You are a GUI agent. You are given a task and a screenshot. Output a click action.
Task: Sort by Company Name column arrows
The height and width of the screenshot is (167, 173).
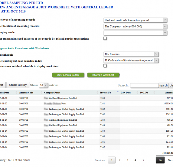click(97, 92)
